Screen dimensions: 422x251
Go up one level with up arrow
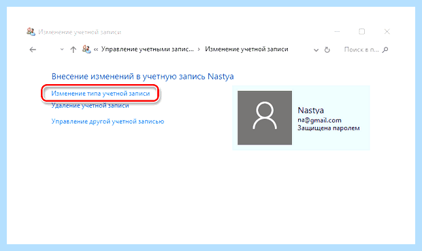pyautogui.click(x=74, y=50)
